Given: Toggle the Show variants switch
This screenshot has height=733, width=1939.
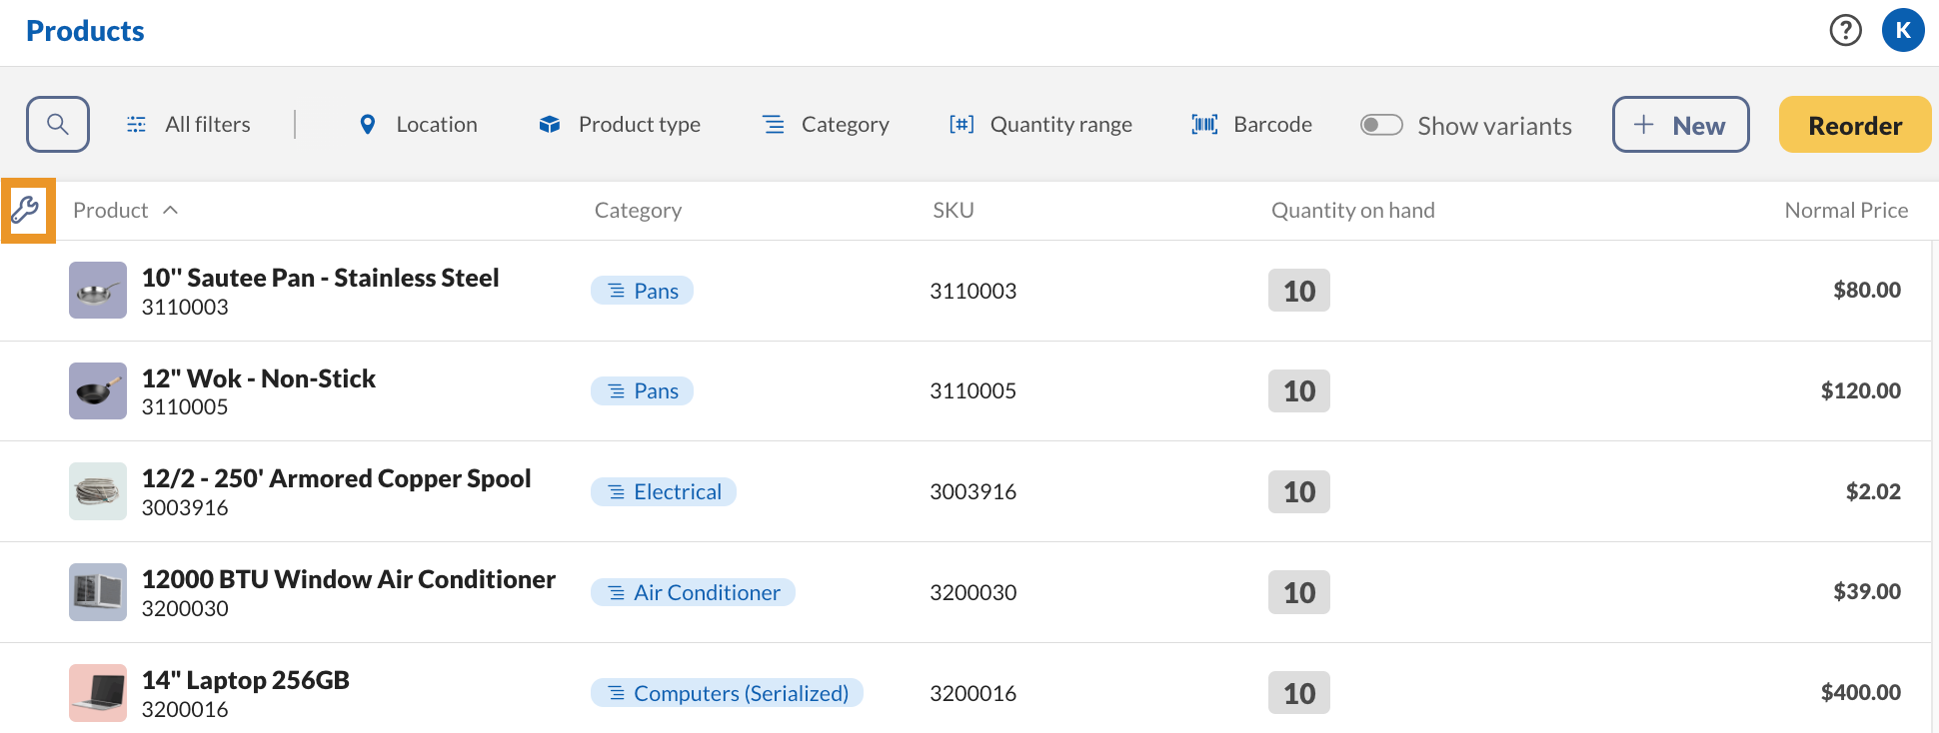Looking at the screenshot, I should click(x=1381, y=125).
